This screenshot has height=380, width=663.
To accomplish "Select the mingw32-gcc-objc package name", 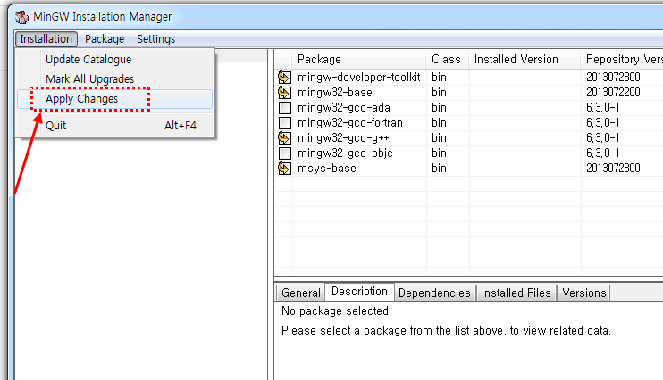I will [x=345, y=153].
